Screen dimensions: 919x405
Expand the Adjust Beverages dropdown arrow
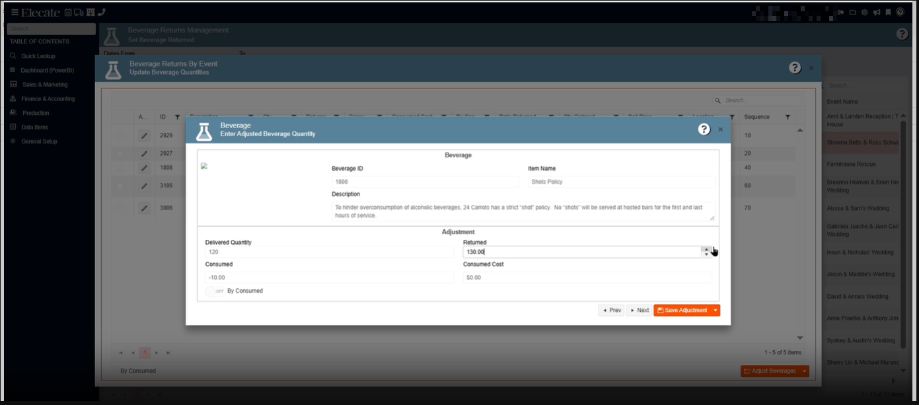click(804, 371)
